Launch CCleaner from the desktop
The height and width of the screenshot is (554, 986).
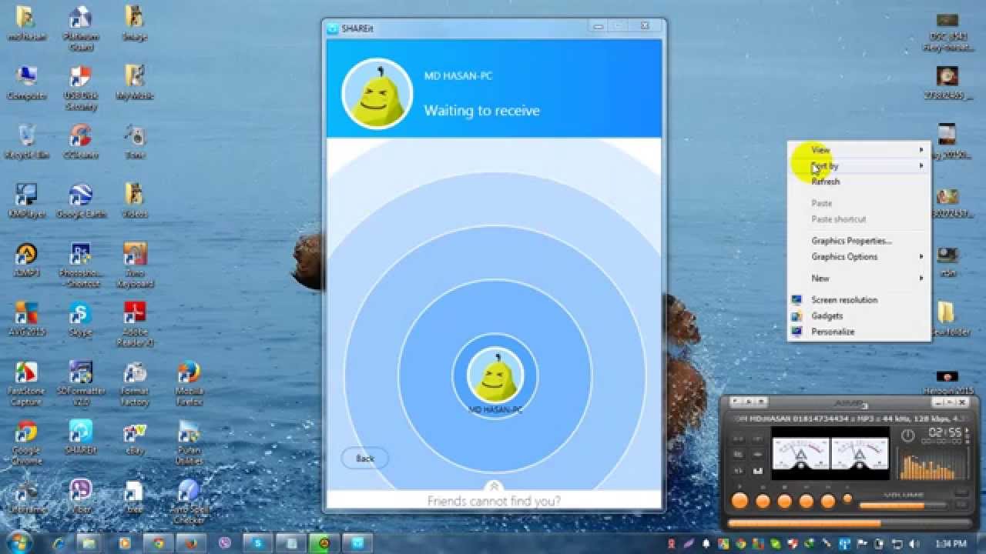(80, 141)
